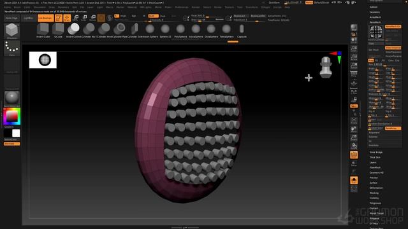The width and height of the screenshot is (408, 229).
Task: Pick the IcosaSphere insert mesh
Action: pyautogui.click(x=196, y=31)
